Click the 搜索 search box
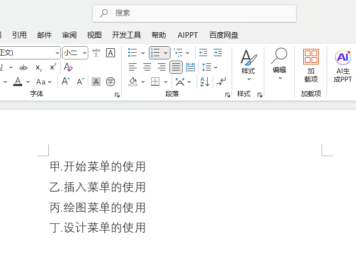Screen dimensions: 356x275 [x=194, y=13]
